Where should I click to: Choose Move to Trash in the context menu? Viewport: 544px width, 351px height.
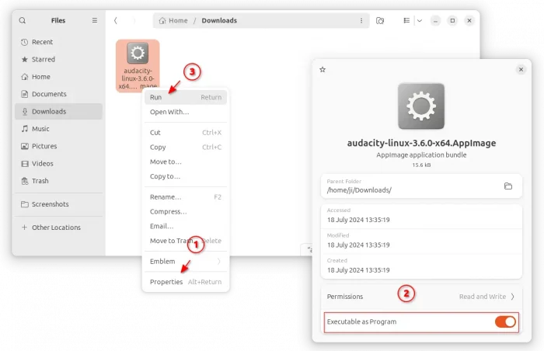[x=186, y=241]
